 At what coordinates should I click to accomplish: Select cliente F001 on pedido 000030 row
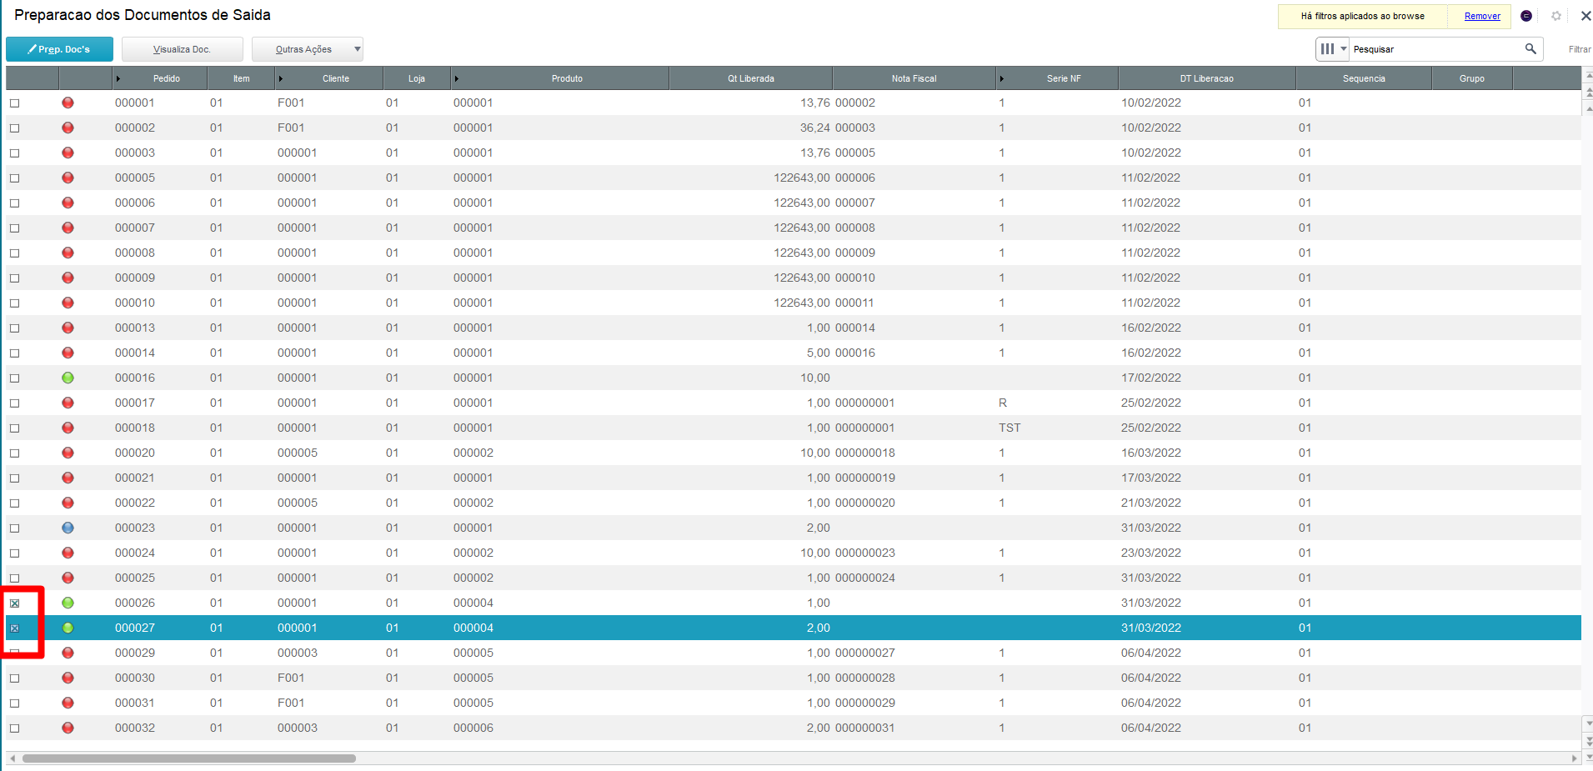point(291,678)
